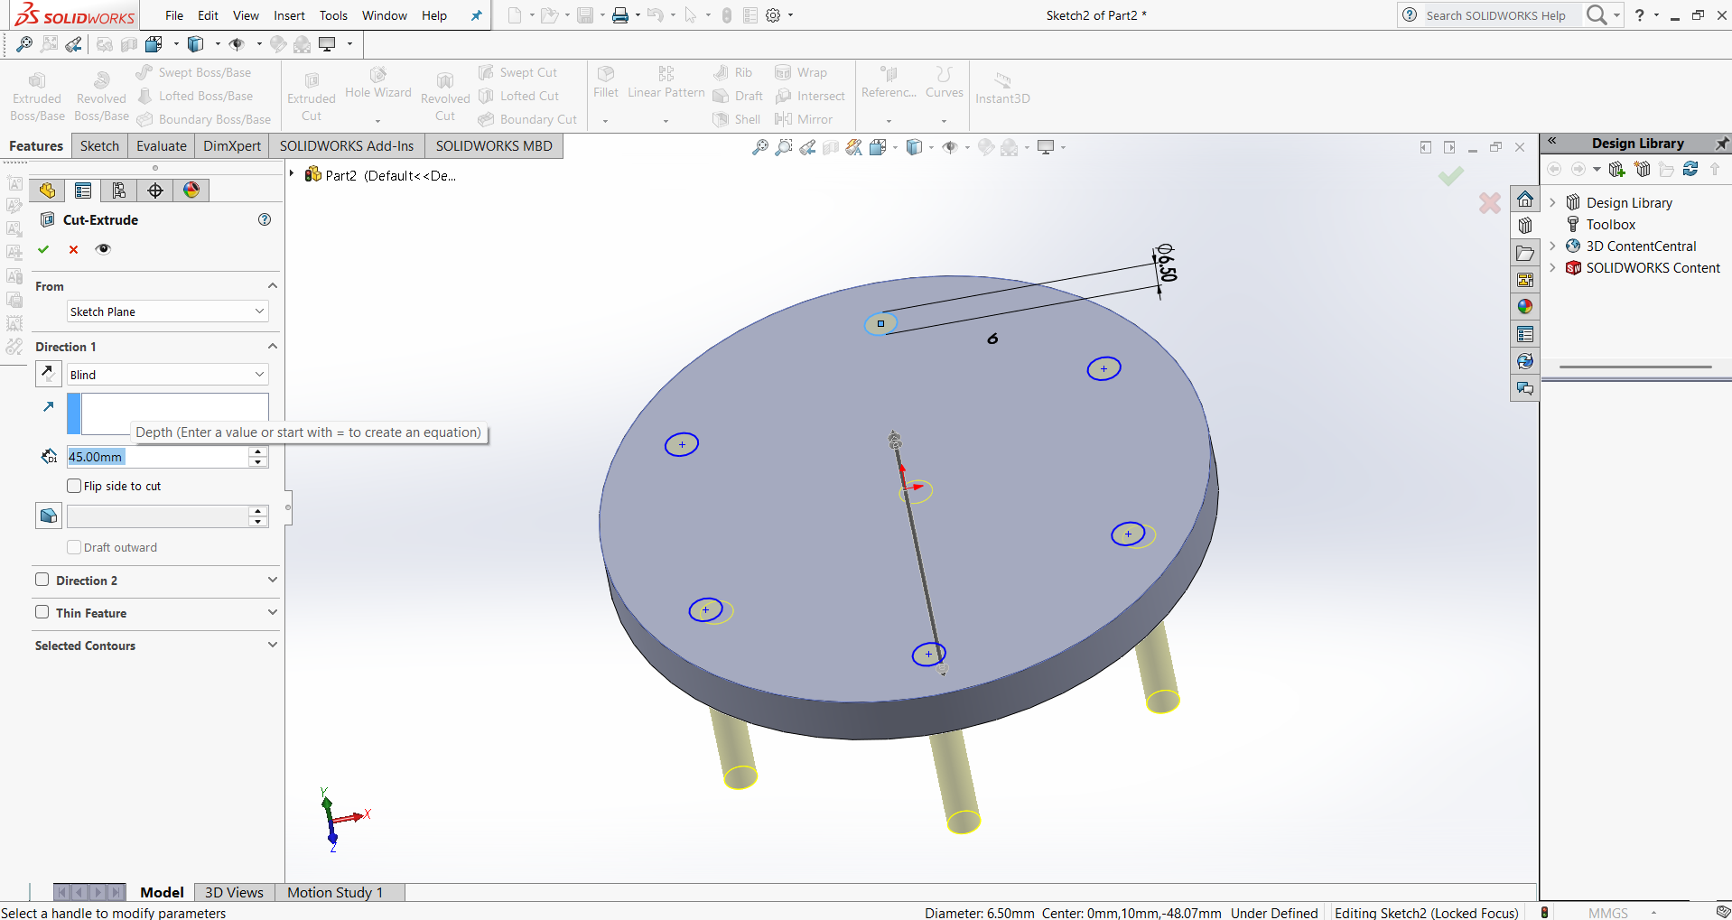
Task: Expand the Selected Contours section
Action: tap(272, 645)
